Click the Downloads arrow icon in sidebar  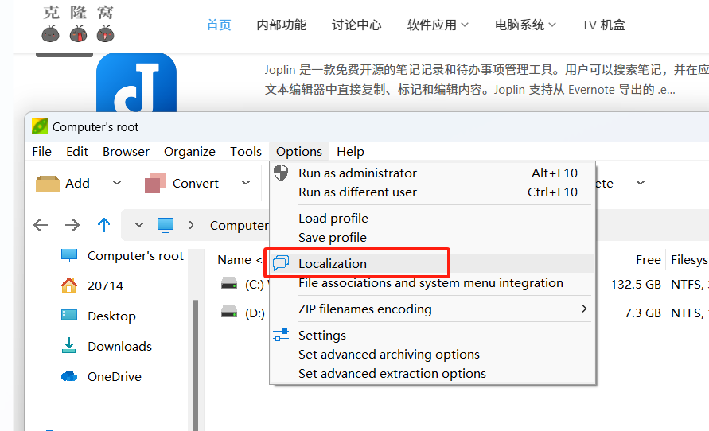69,346
